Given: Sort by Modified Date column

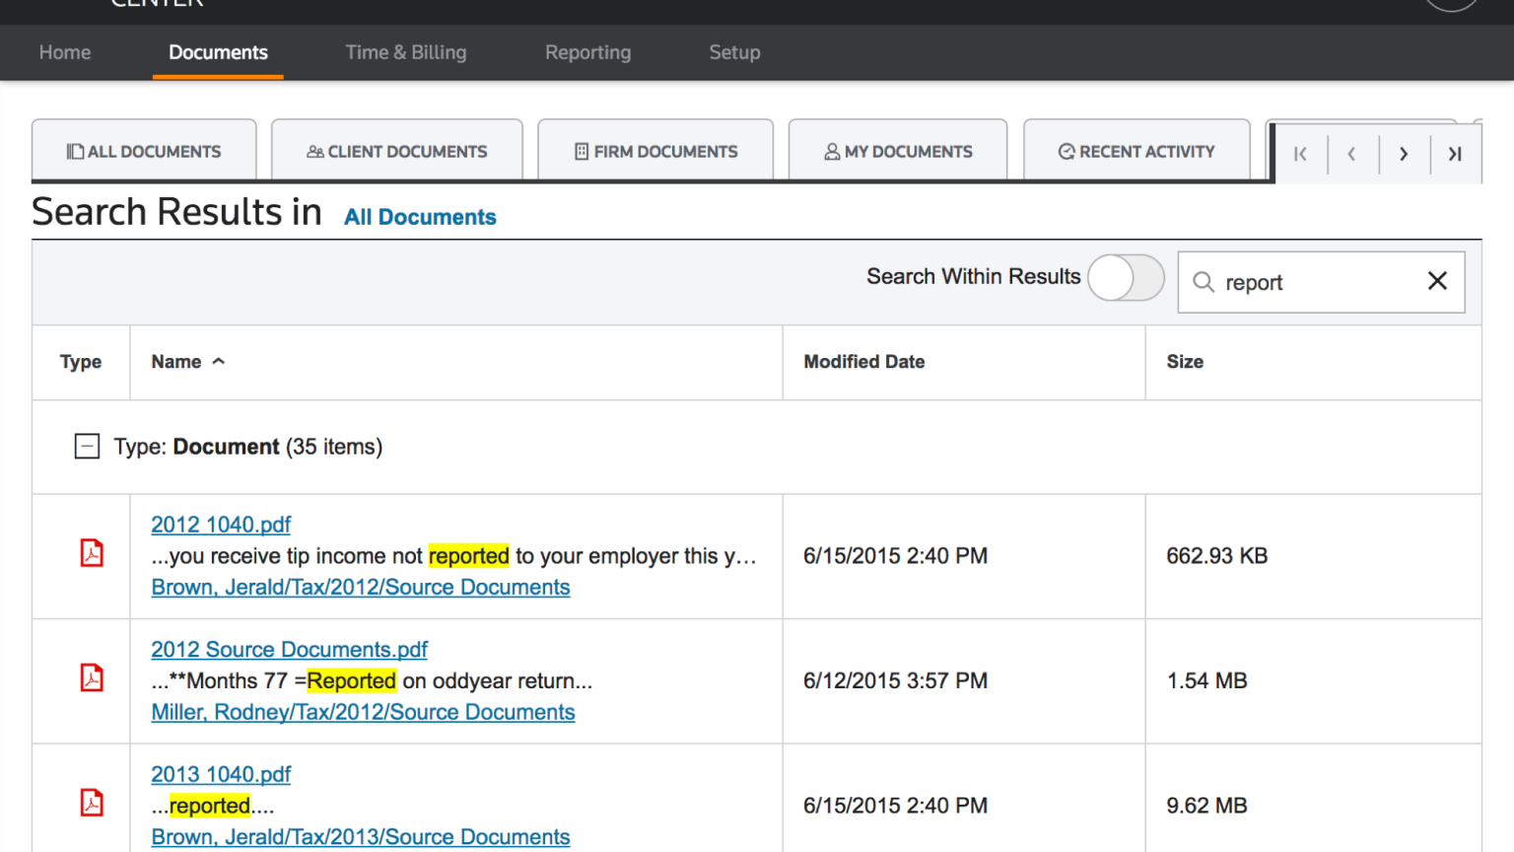Looking at the screenshot, I should point(863,362).
